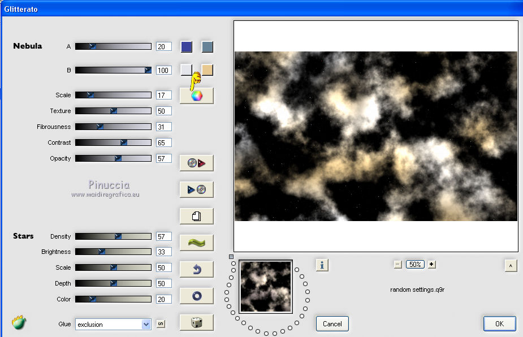The height and width of the screenshot is (337, 523).
Task: Click the small nebula navigator thumbnail
Action: (x=266, y=287)
